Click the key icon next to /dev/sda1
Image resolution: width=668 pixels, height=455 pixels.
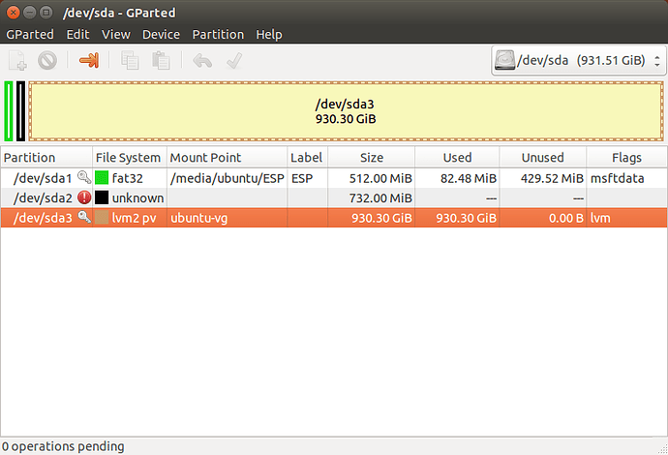[84, 177]
